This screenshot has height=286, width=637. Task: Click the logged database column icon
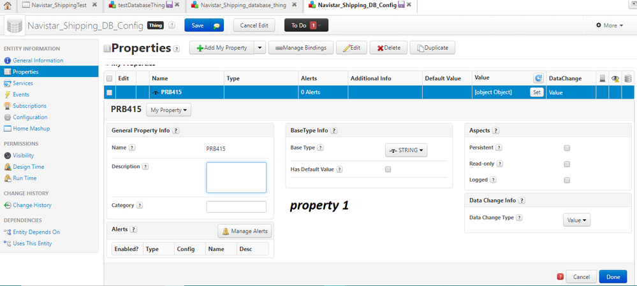pyautogui.click(x=628, y=79)
